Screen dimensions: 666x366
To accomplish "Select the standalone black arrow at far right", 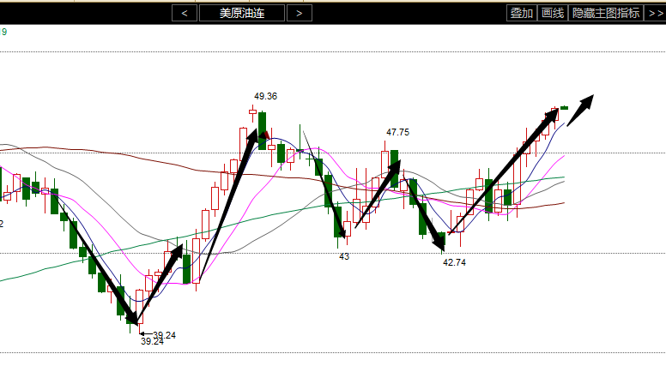I will pyautogui.click(x=581, y=110).
